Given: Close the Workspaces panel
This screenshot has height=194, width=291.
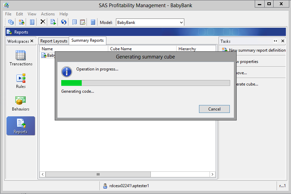Looking at the screenshot, I should 32,41.
